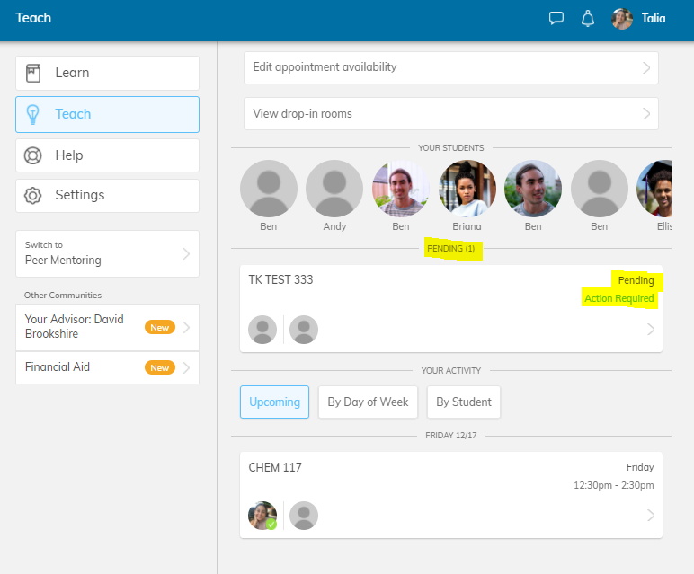Switch to By Day of Week tab
694x574 pixels.
tap(368, 402)
